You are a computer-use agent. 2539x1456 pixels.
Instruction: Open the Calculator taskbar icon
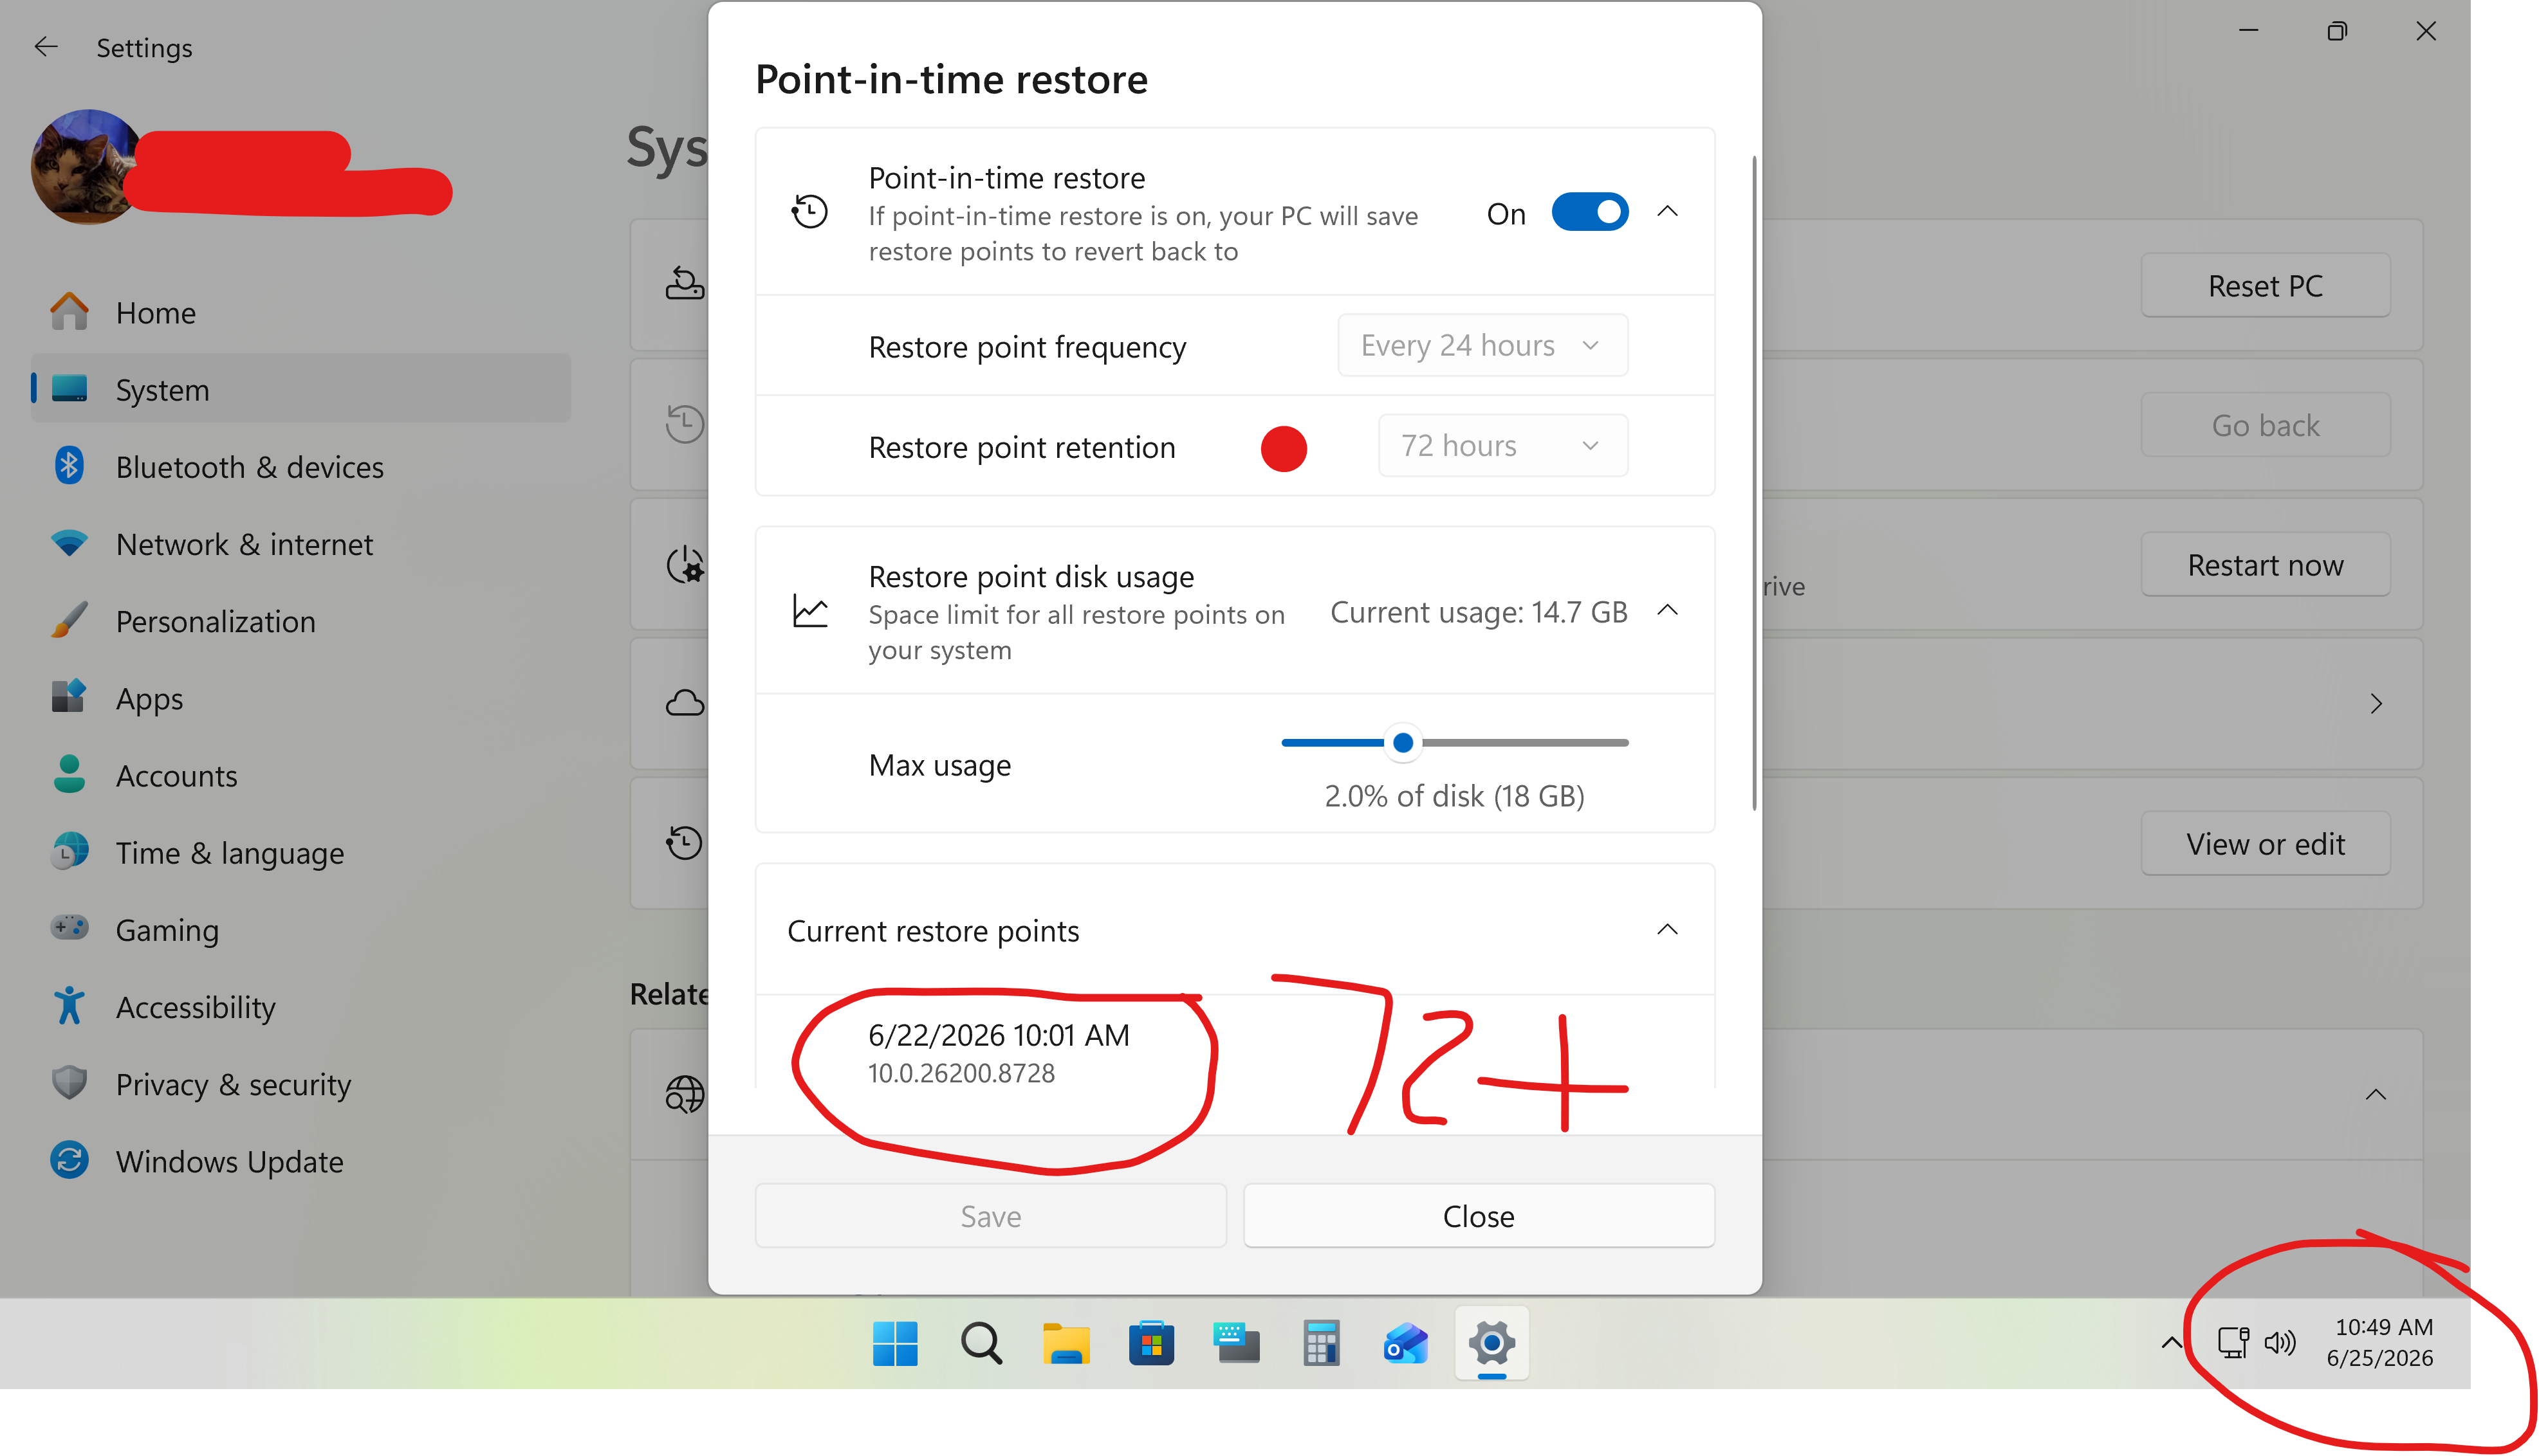(1320, 1343)
